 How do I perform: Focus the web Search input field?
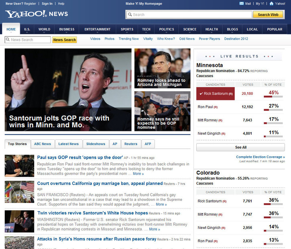coord(189,14)
